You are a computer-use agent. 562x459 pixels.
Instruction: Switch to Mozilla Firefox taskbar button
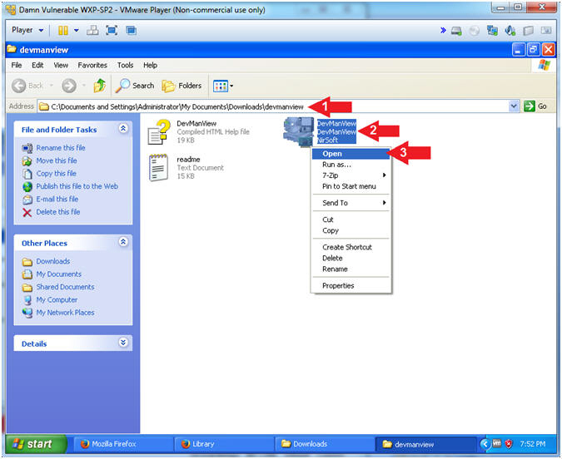(x=123, y=444)
